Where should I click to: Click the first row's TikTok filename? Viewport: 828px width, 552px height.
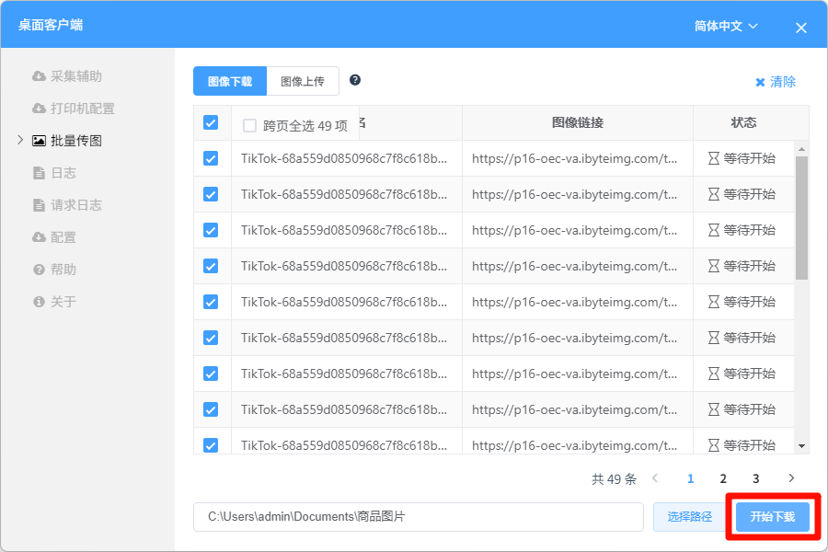(x=344, y=158)
